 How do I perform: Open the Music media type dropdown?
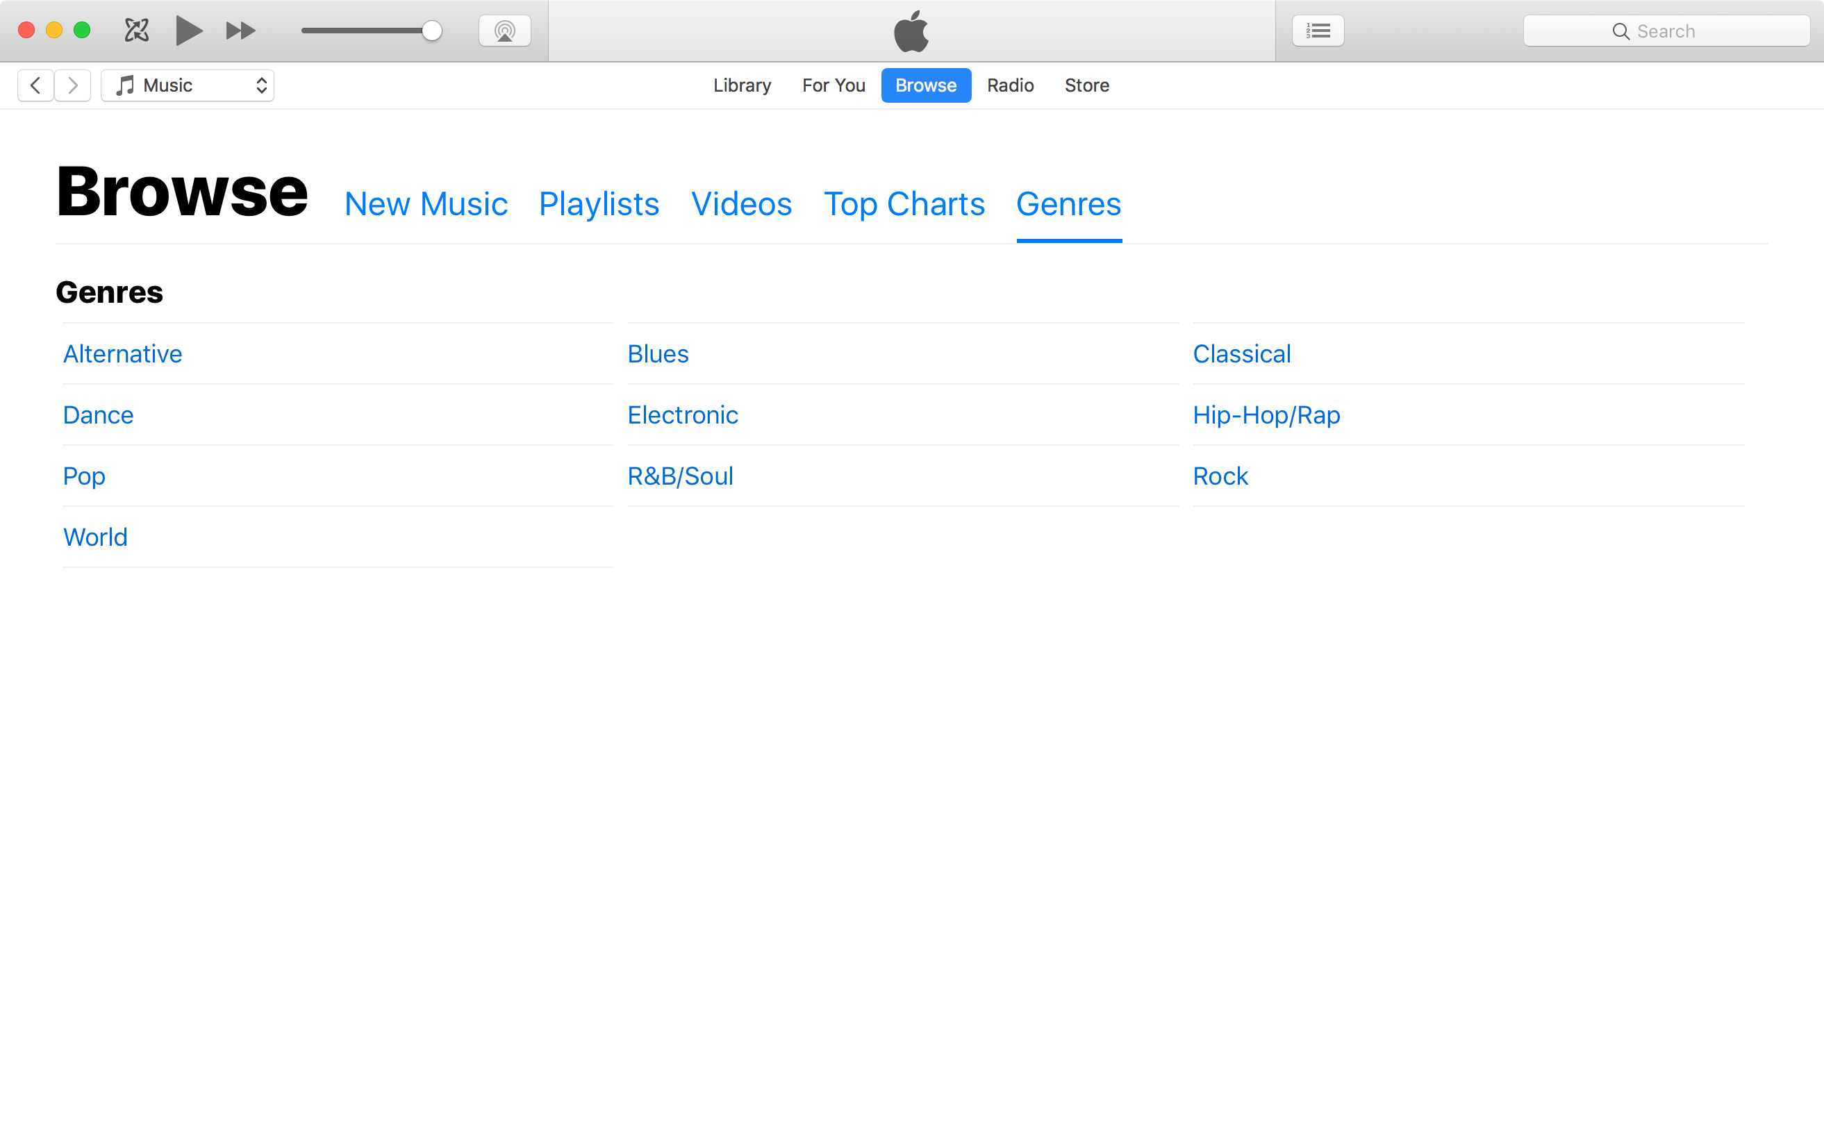pyautogui.click(x=188, y=85)
